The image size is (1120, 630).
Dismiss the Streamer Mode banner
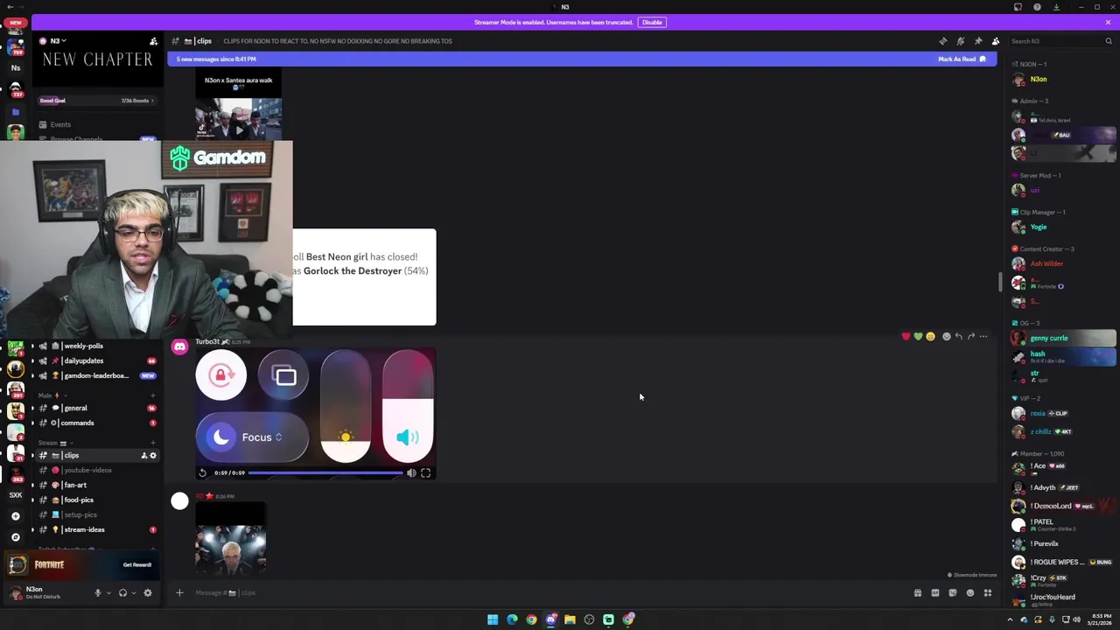tap(1108, 22)
